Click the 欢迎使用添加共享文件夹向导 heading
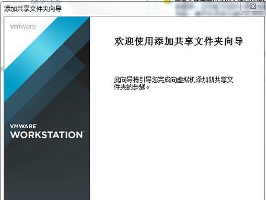Screen dimensions: 266x200 179,41
